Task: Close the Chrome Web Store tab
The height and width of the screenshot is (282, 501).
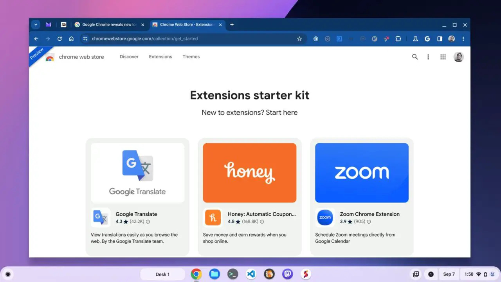Action: click(220, 25)
